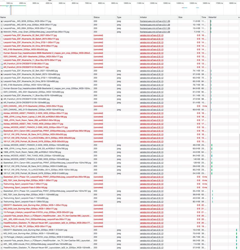Click icon of canceled Basketball_2014_Phase-124 265x199 request
240x250 pixels.
tap(2, 177)
